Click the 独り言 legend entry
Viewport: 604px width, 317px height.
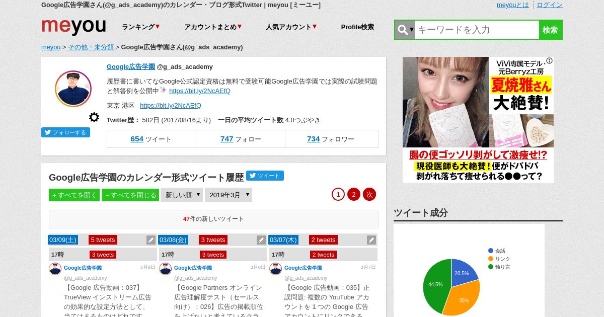tap(499, 267)
